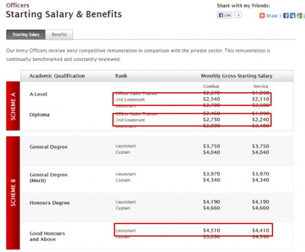Click the like count bubble

click(x=238, y=15)
